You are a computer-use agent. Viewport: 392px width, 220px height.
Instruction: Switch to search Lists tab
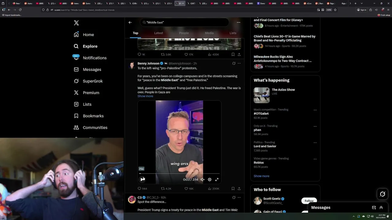click(x=233, y=33)
